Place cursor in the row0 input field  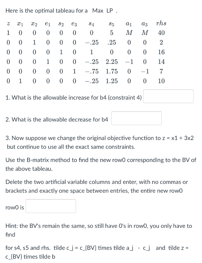51,206
